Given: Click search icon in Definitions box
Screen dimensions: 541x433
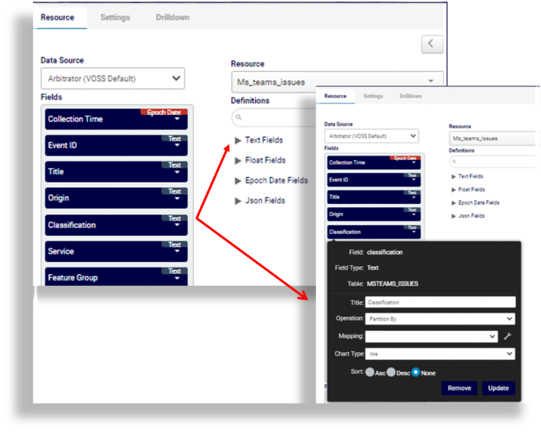Looking at the screenshot, I should (239, 117).
